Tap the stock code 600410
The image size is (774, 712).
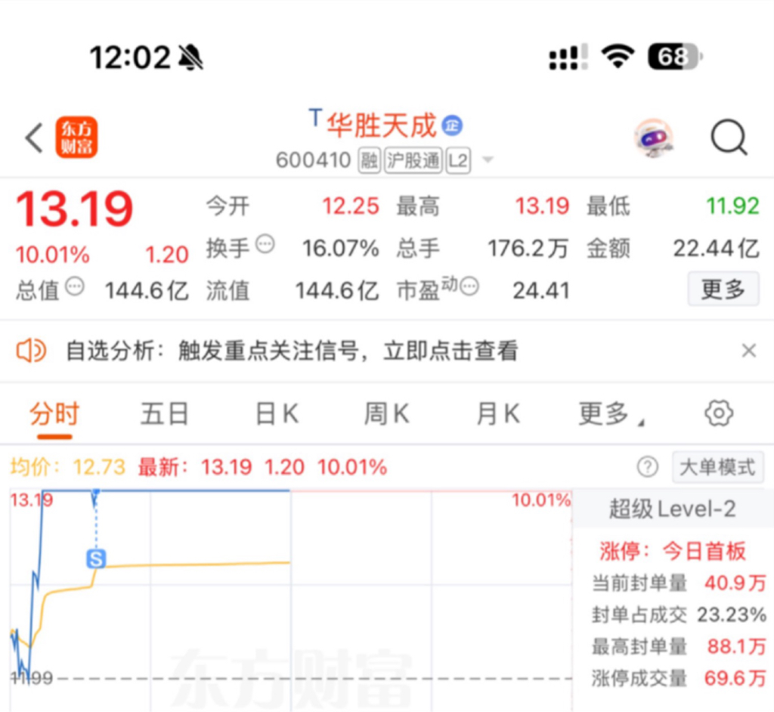314,160
